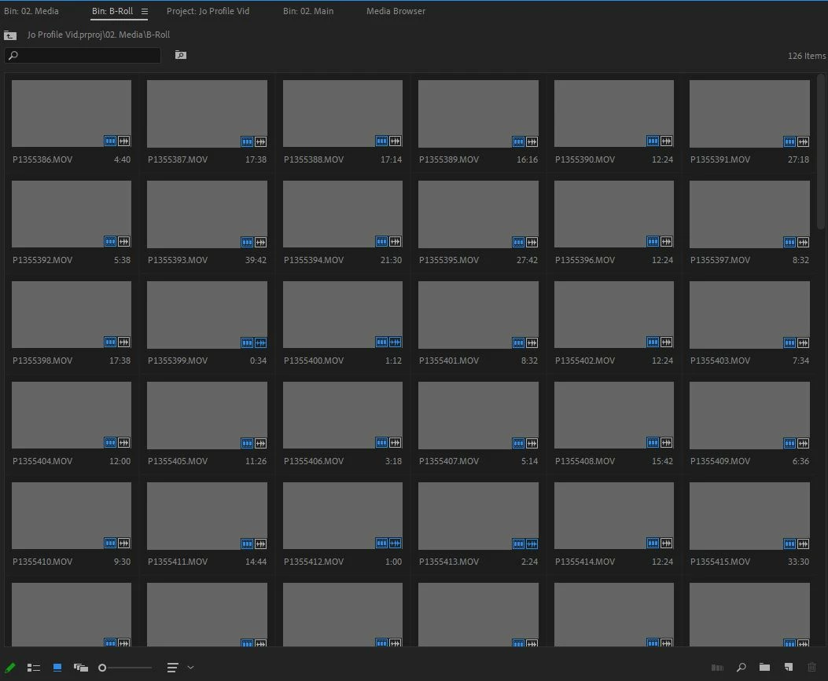Select the P1355386.MOV thumbnail

click(x=72, y=113)
